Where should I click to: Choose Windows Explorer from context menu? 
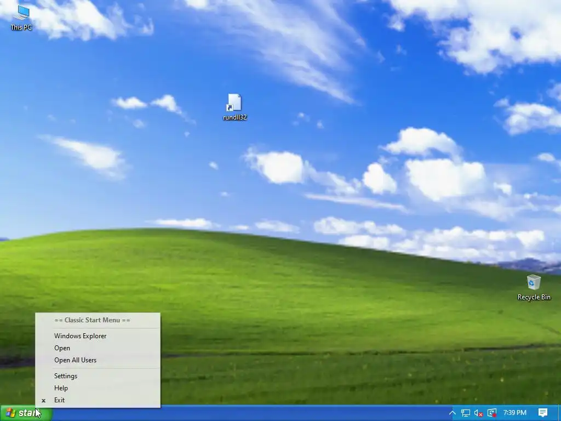coord(98,336)
